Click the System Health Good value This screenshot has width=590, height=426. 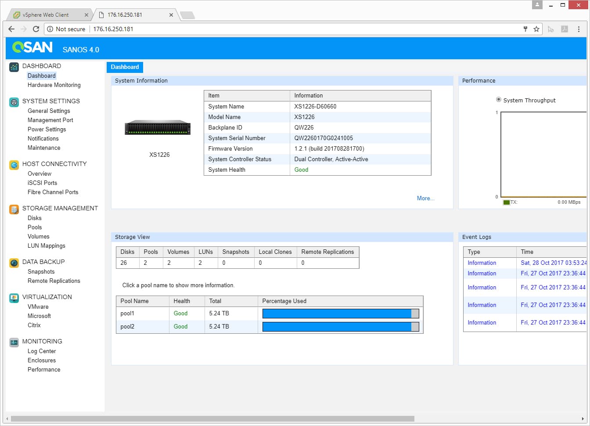click(301, 170)
